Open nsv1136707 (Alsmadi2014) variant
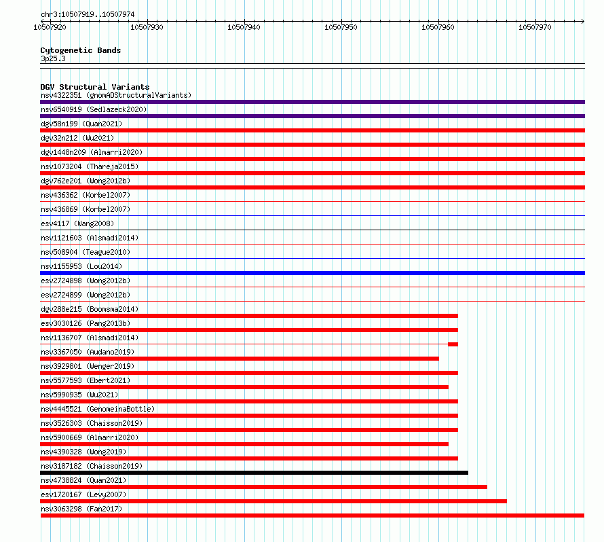The image size is (604, 542). coord(90,338)
